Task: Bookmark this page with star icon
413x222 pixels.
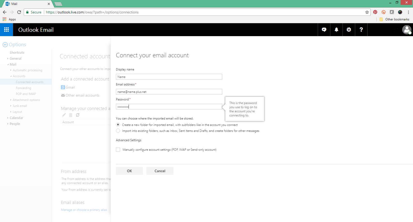Action: (367, 12)
